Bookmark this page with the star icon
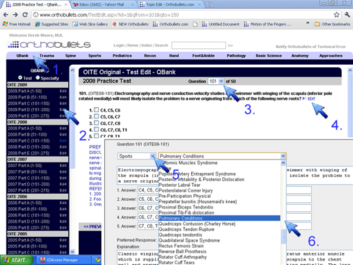Screen dimensions: 353x265 337,15
